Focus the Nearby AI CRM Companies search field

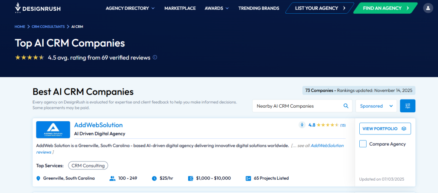pos(302,106)
